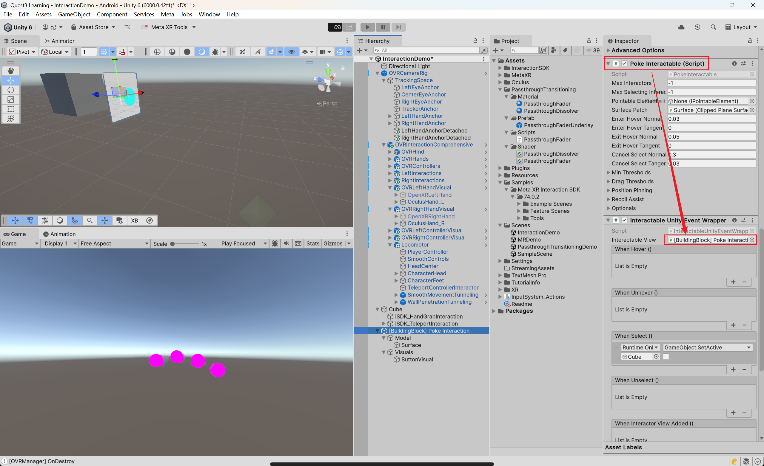Add entry to When Hover event list

pyautogui.click(x=733, y=282)
